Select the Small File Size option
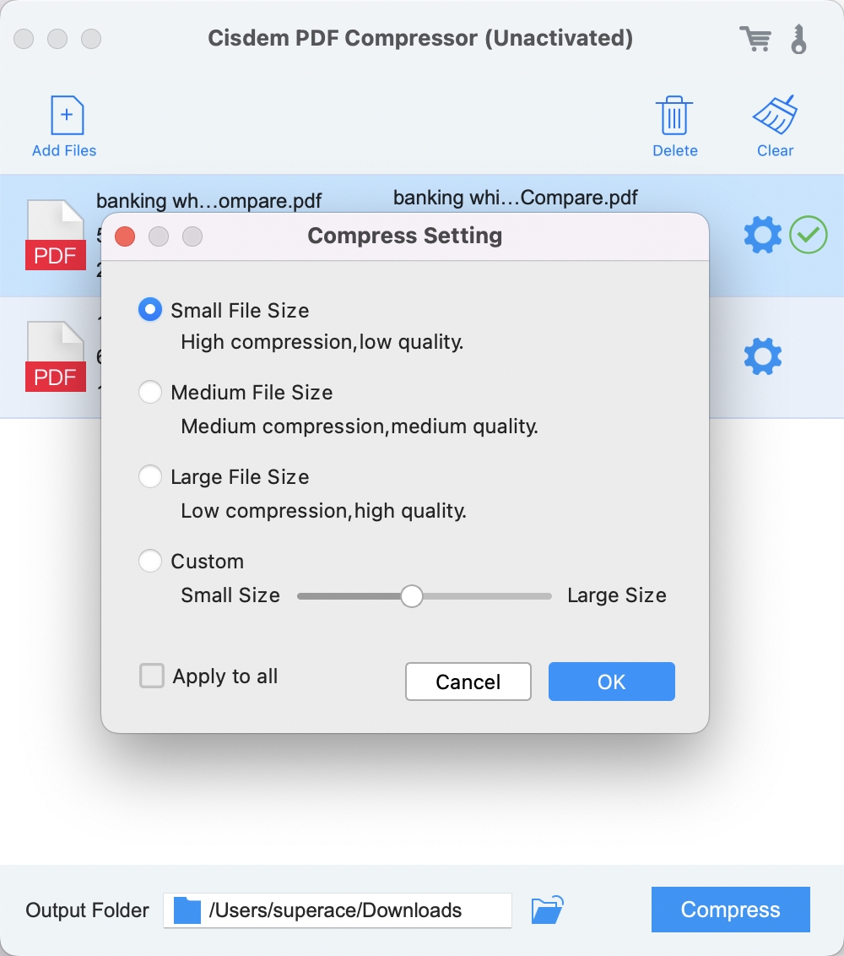Image resolution: width=844 pixels, height=956 pixels. pos(149,309)
